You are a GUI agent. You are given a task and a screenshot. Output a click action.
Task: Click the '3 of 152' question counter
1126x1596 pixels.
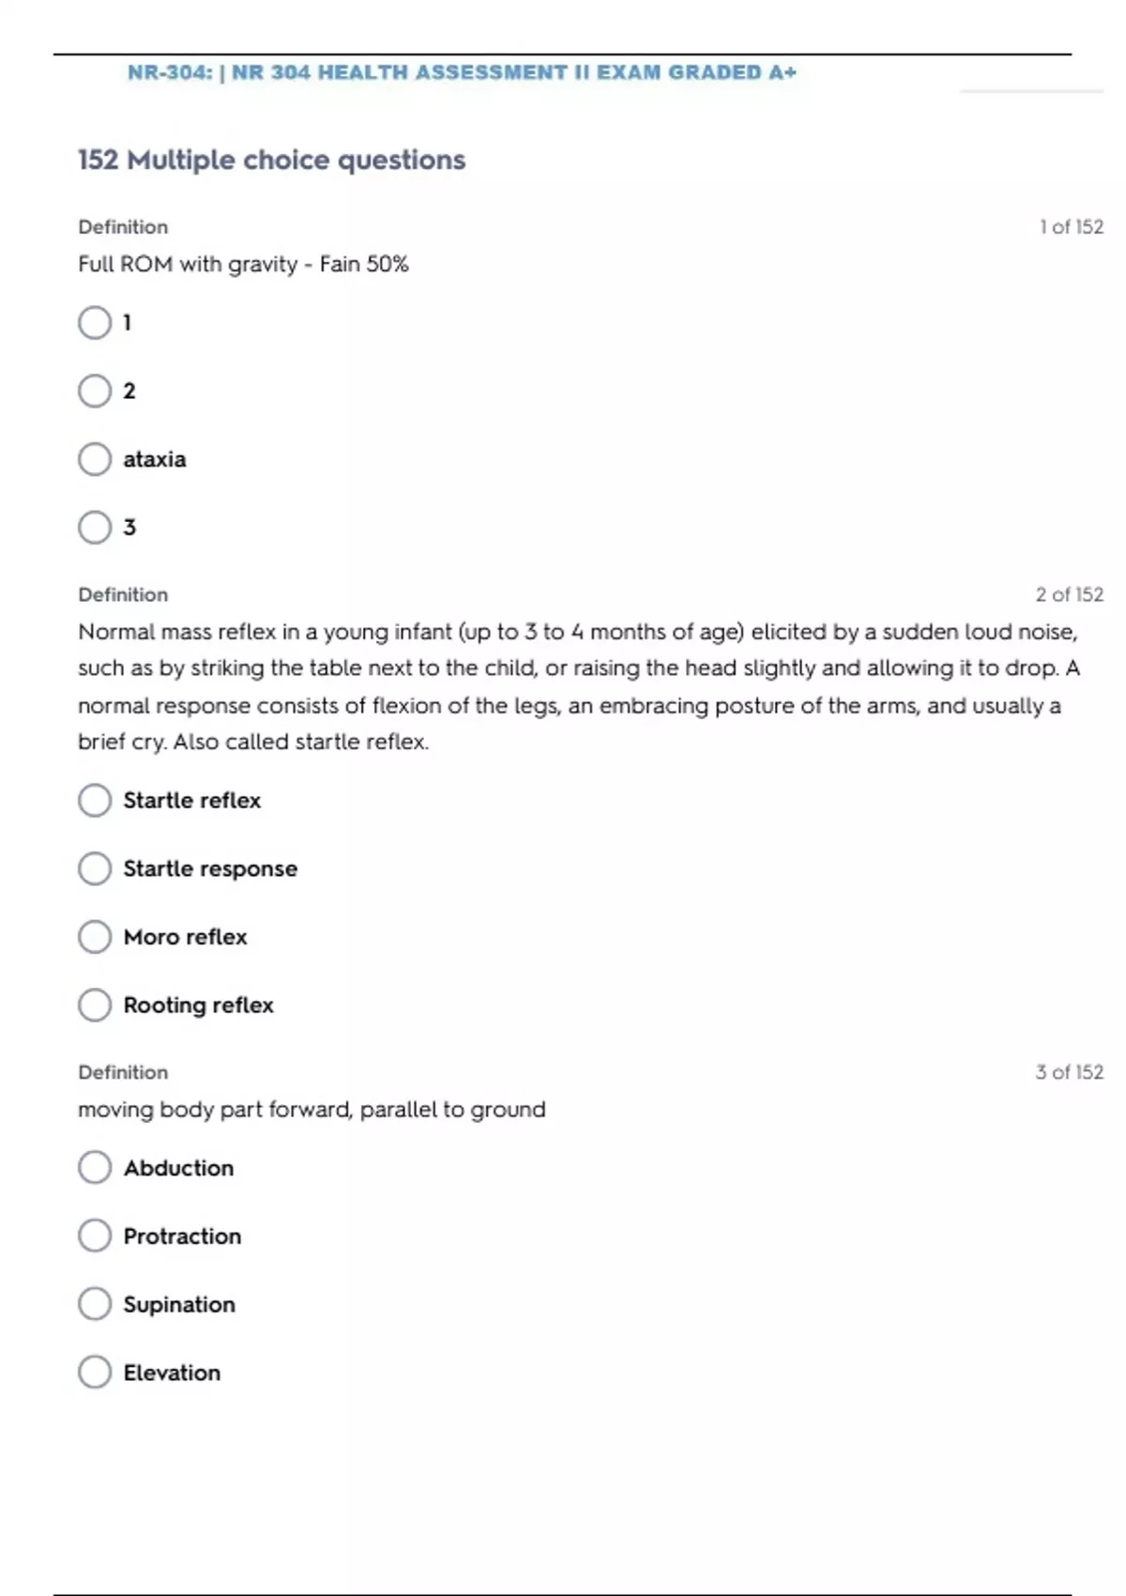pos(1069,1072)
